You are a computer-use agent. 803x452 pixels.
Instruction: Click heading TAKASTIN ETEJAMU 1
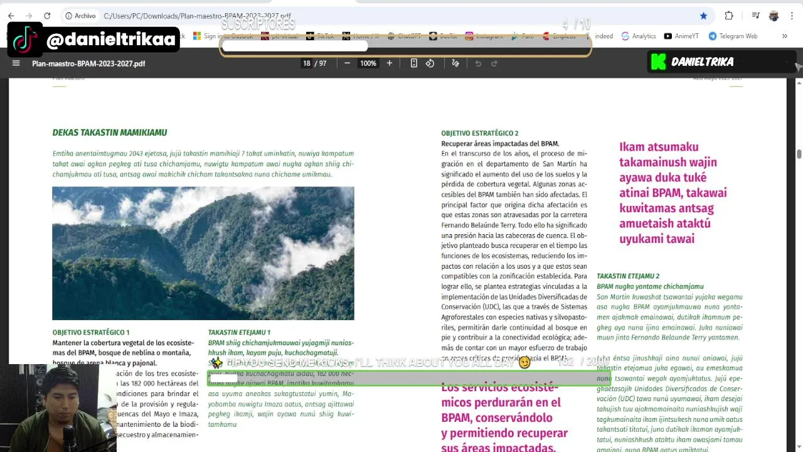click(239, 332)
